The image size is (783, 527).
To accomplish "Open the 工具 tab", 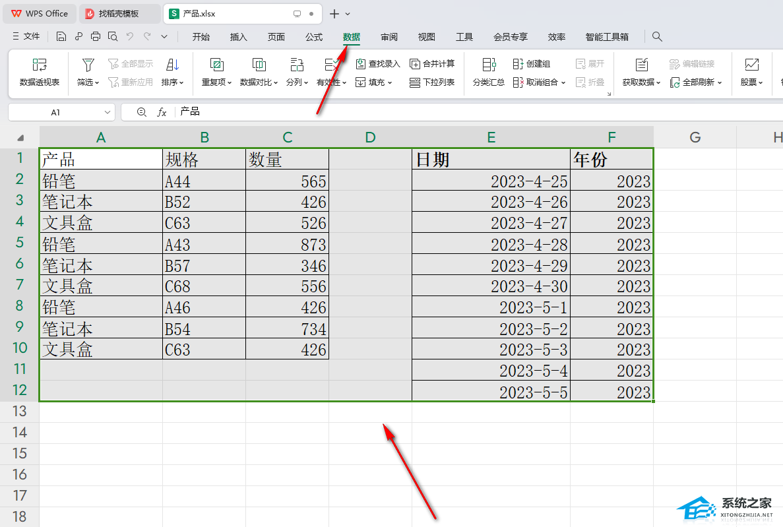I will coord(464,37).
